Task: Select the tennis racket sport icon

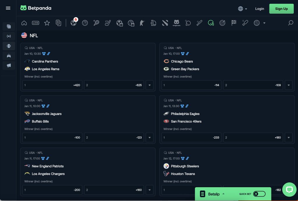Action: (x=96, y=23)
